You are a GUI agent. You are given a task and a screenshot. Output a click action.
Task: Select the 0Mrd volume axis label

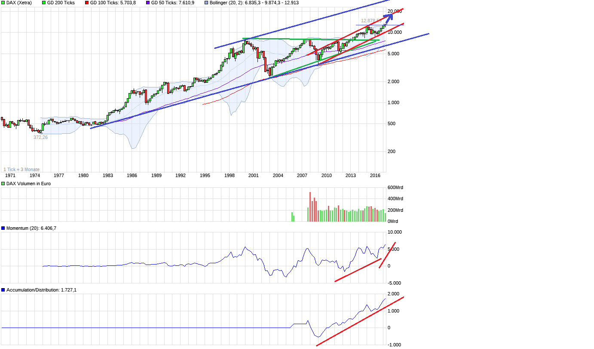click(x=393, y=221)
